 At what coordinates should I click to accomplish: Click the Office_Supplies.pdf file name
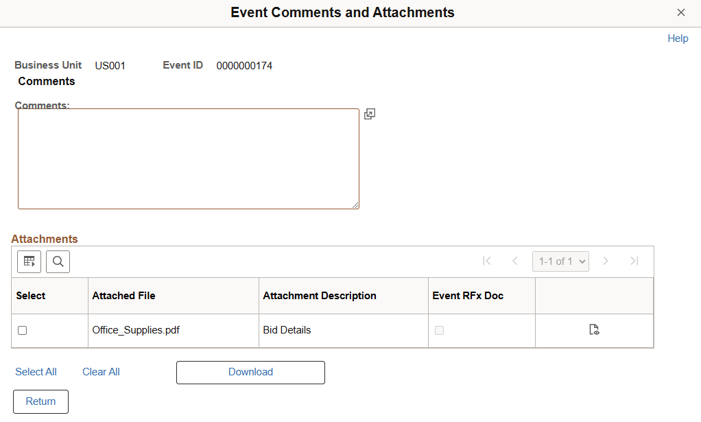click(135, 330)
